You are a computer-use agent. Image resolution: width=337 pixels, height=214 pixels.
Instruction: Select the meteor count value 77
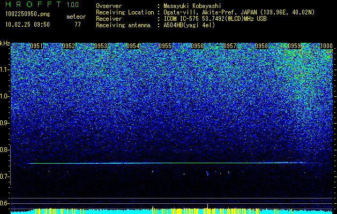pos(78,25)
